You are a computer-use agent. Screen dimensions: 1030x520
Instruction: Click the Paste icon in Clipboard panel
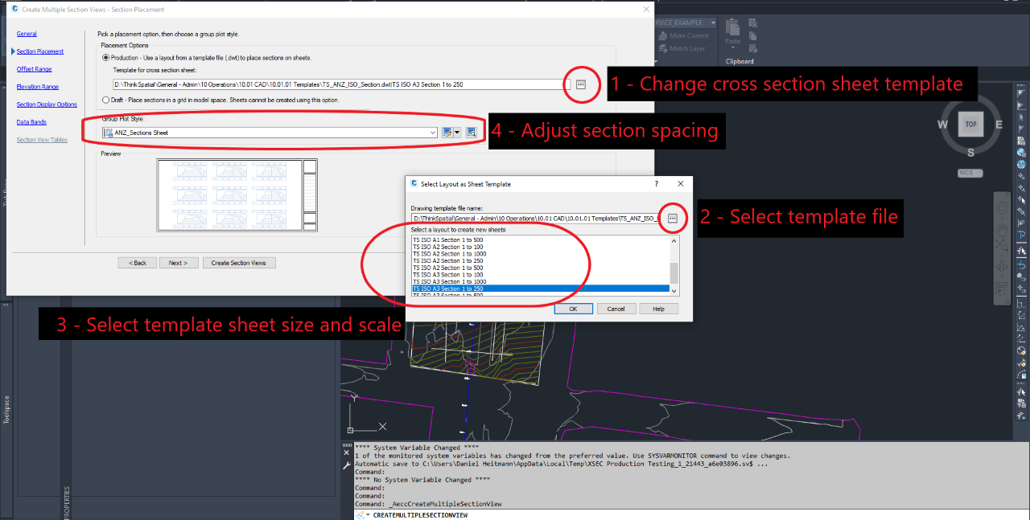(732, 31)
